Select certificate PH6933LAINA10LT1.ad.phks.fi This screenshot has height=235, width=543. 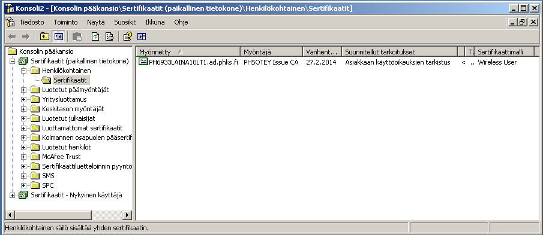pos(193,62)
